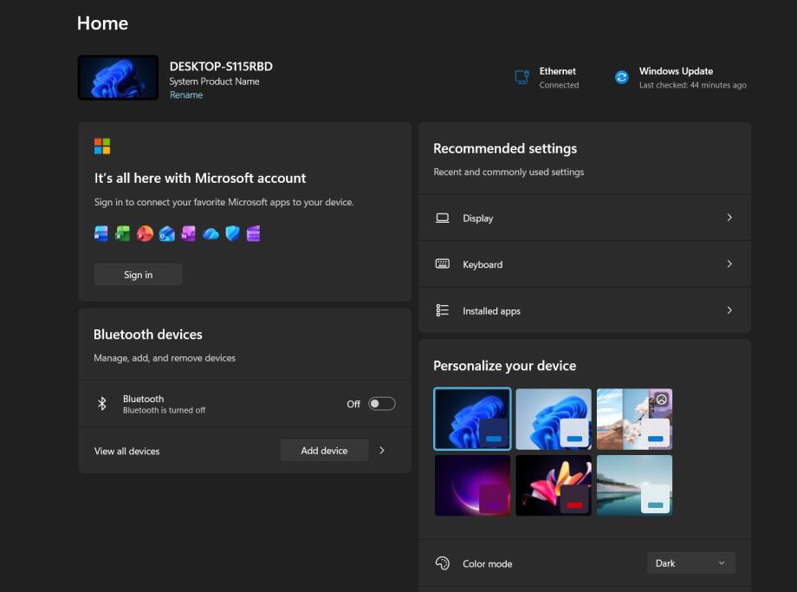Open the Color mode dropdown
This screenshot has width=797, height=592.
tap(690, 563)
